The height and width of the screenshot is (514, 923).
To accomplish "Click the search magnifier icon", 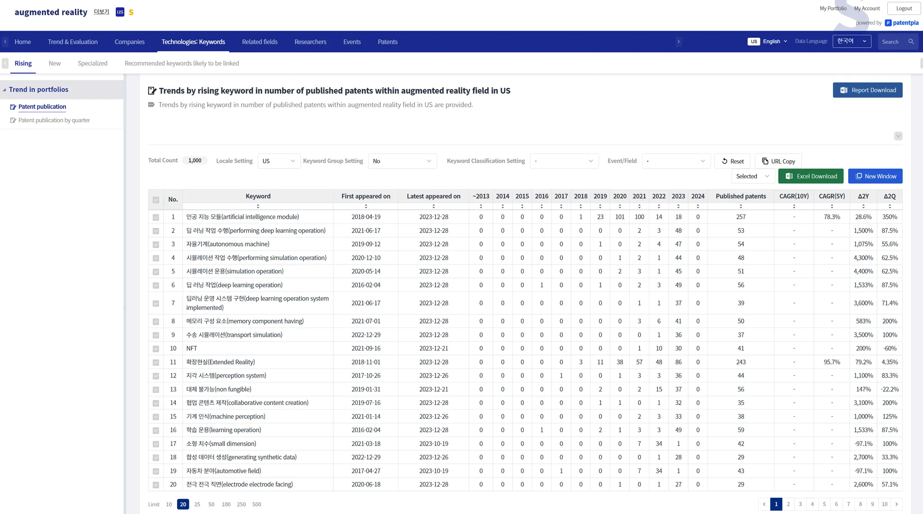I will (x=911, y=41).
